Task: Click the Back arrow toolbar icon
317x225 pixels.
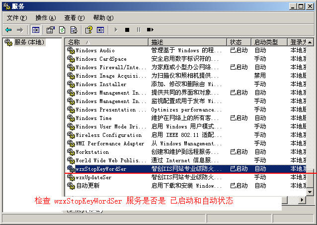Action: (x=8, y=30)
